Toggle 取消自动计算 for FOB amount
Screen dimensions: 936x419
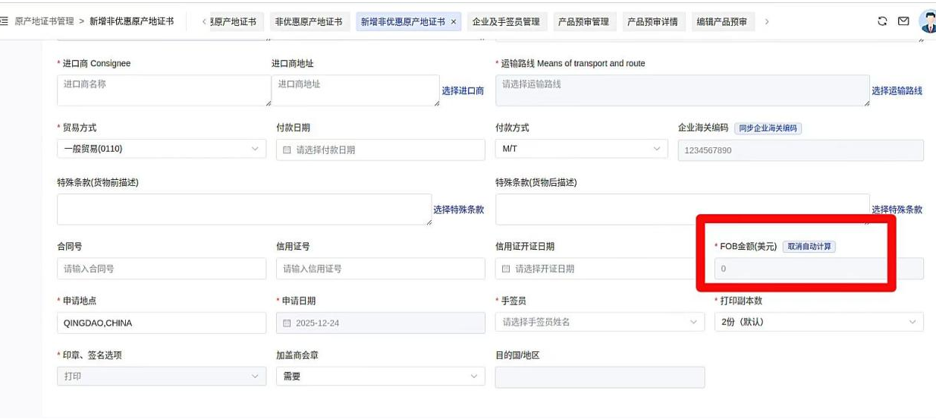(x=809, y=247)
